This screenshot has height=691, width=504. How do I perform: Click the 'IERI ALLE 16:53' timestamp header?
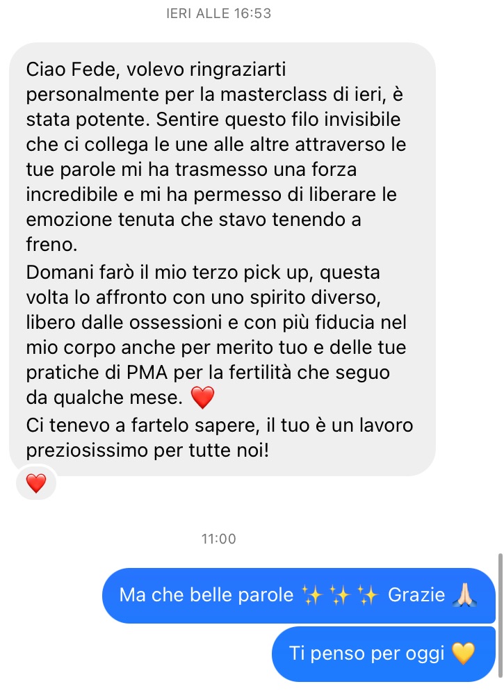click(219, 14)
